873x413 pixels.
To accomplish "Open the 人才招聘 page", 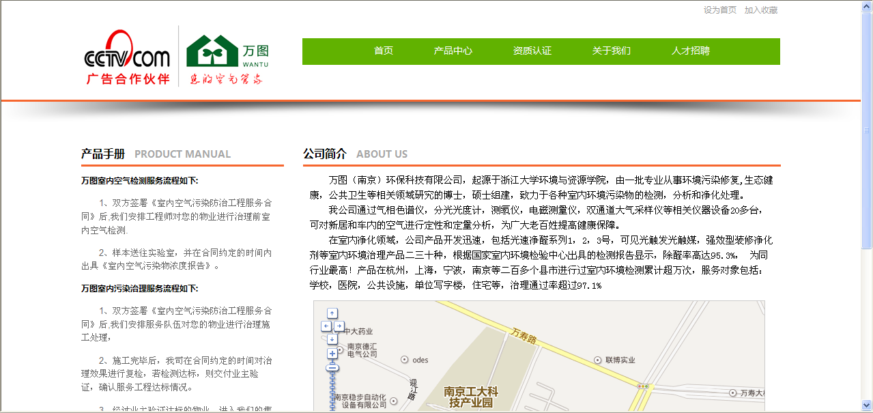I will pos(691,51).
